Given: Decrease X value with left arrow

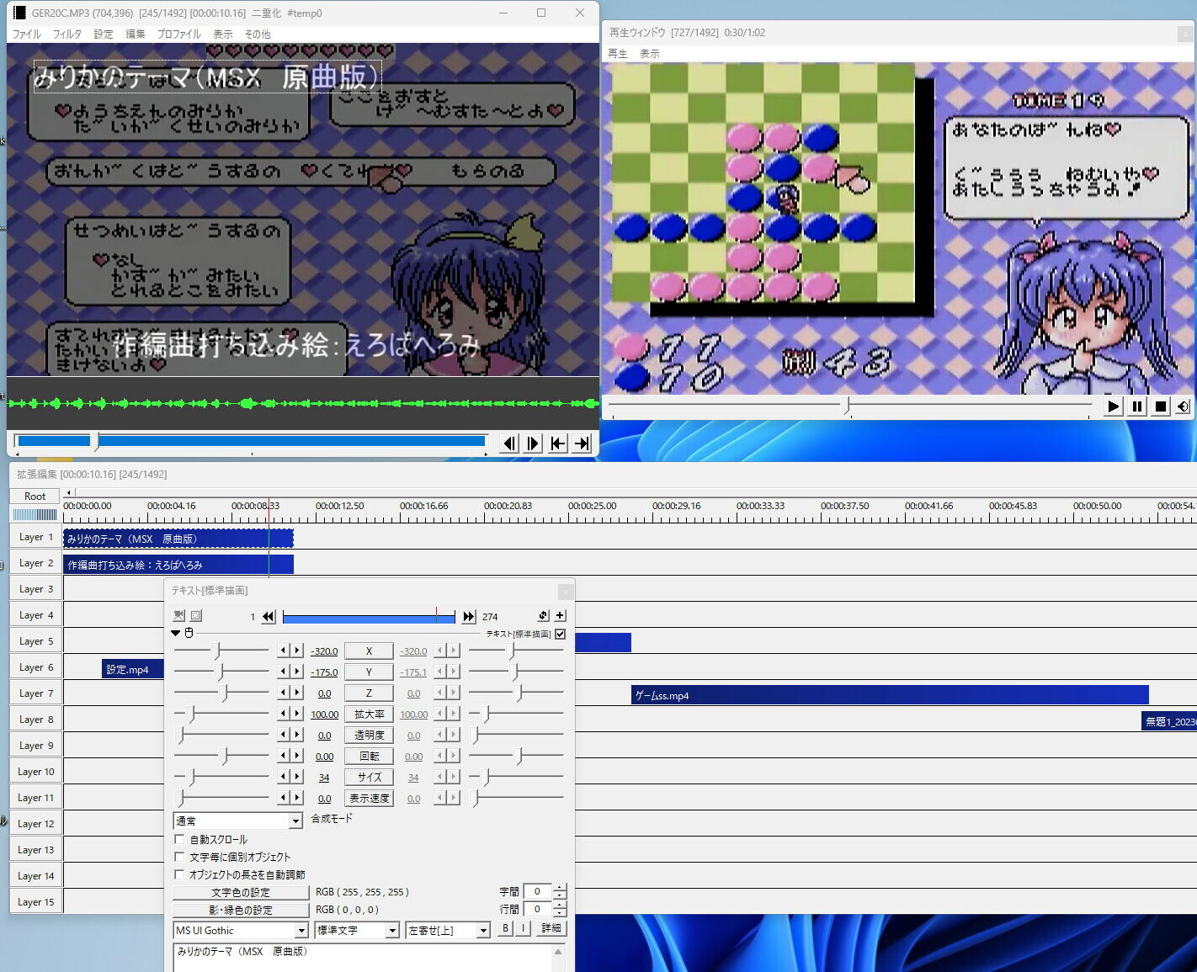Looking at the screenshot, I should click(x=284, y=651).
